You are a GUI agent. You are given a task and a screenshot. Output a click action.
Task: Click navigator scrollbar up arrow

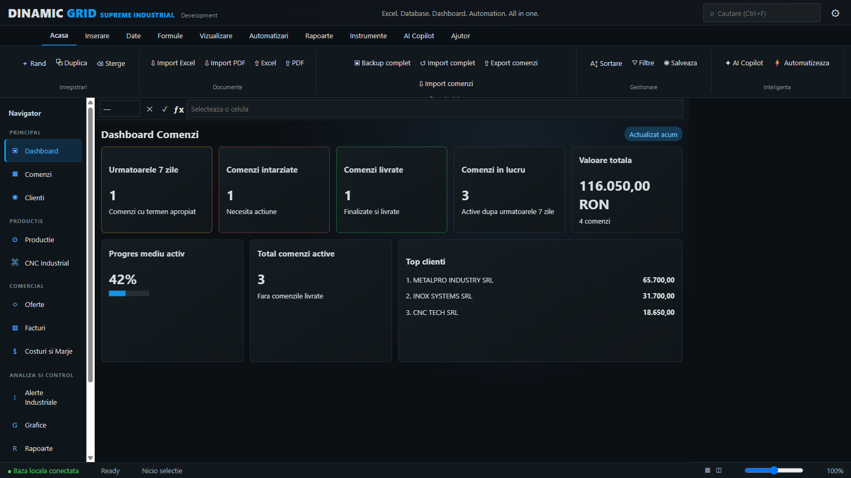click(90, 102)
